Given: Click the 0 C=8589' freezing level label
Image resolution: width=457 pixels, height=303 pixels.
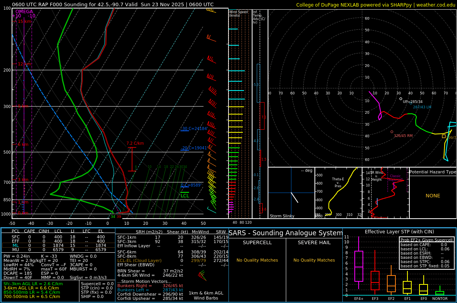Looking at the screenshot, I should pos(191,185).
